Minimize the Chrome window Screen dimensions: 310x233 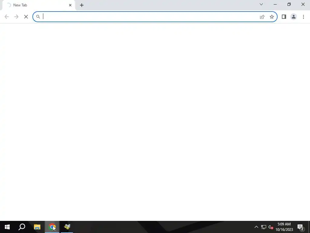click(x=275, y=4)
